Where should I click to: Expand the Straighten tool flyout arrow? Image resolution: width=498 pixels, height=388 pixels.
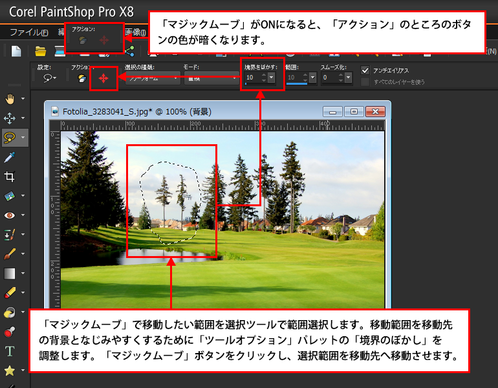(23, 196)
